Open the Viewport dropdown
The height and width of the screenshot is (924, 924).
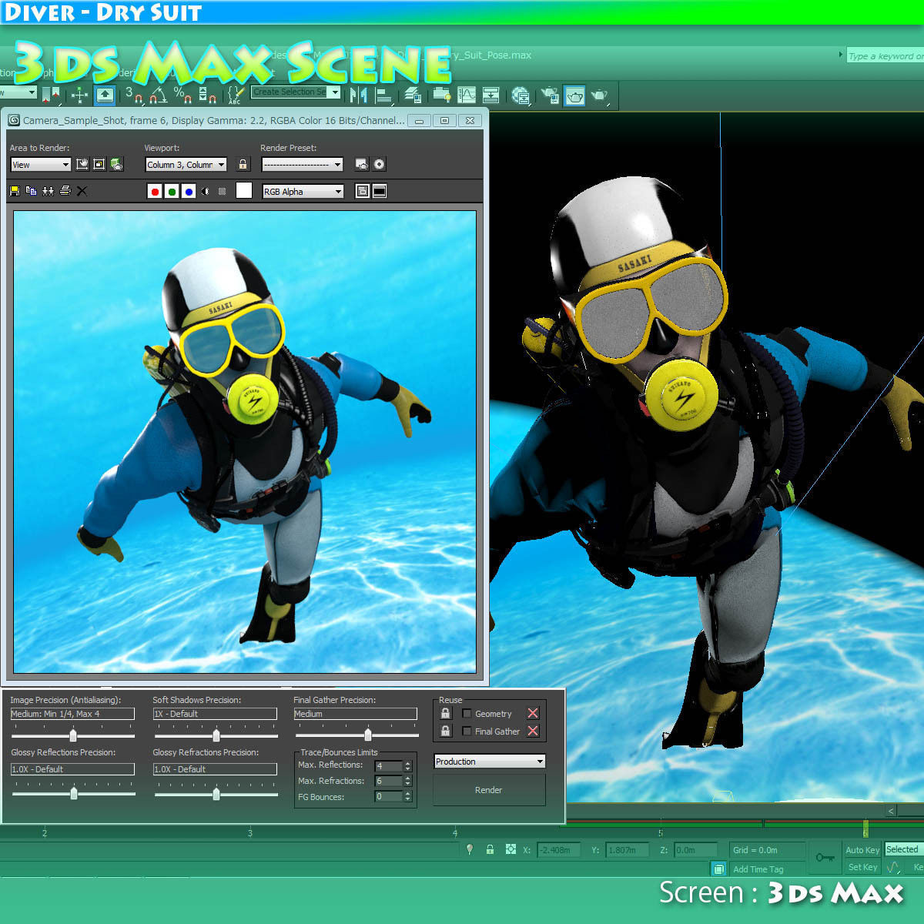(186, 164)
